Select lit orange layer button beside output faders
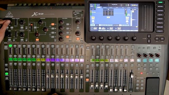The width and height of the screenshot is (169, 95). 87,80
